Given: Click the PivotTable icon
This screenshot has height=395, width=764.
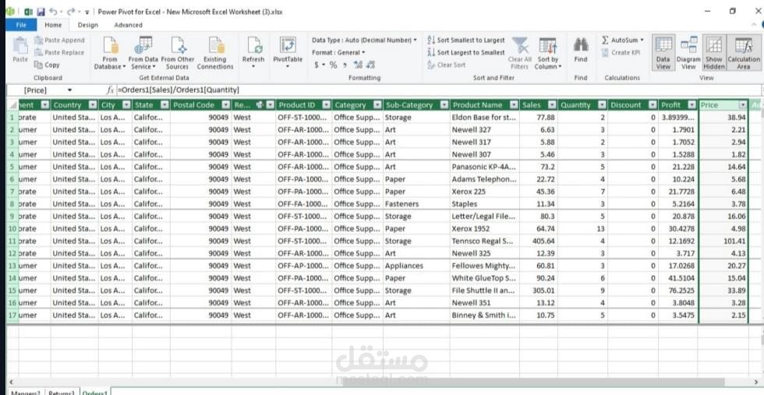Looking at the screenshot, I should [x=288, y=45].
